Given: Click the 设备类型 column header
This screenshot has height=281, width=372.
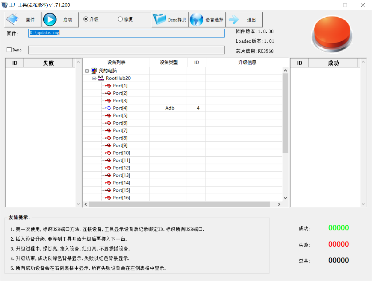Looking at the screenshot, I should 168,62.
